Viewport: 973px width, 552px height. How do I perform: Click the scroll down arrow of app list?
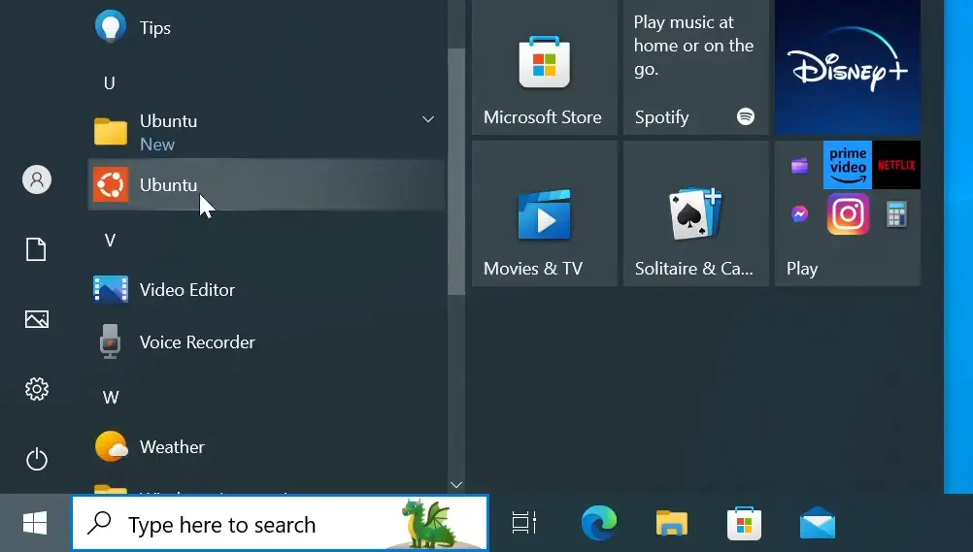click(x=456, y=485)
